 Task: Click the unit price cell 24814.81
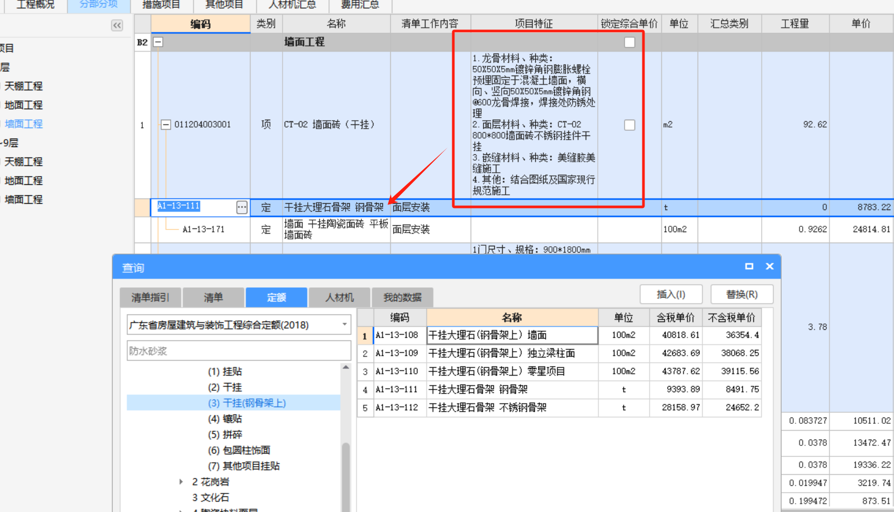tap(861, 229)
